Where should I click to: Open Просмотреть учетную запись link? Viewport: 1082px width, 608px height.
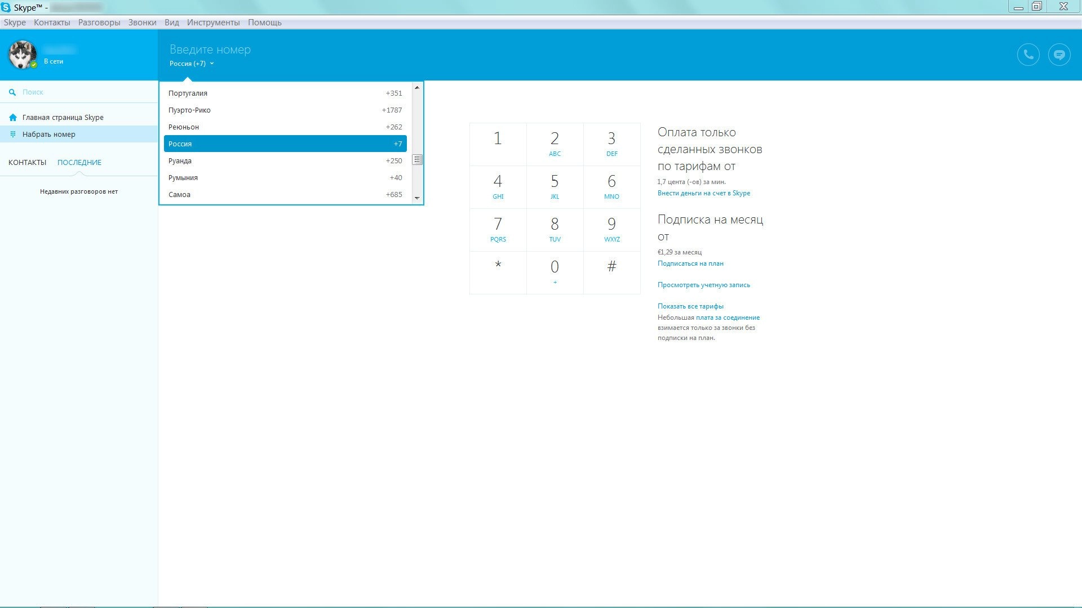[x=704, y=285]
